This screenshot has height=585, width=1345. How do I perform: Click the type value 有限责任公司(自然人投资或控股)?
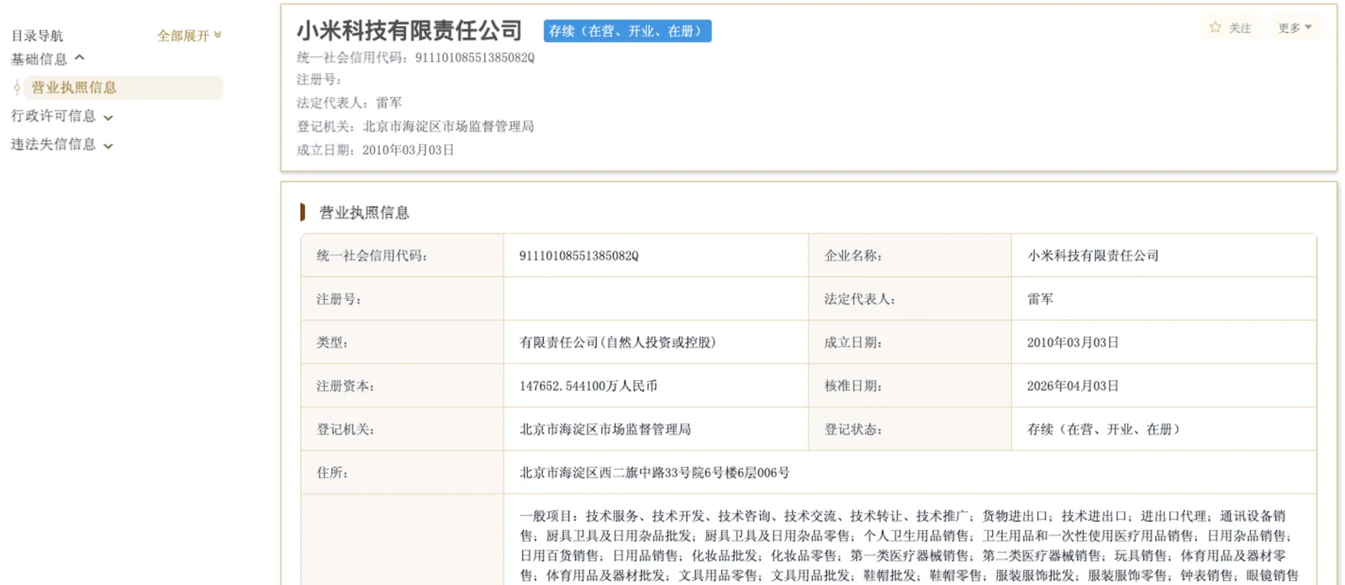pos(618,342)
